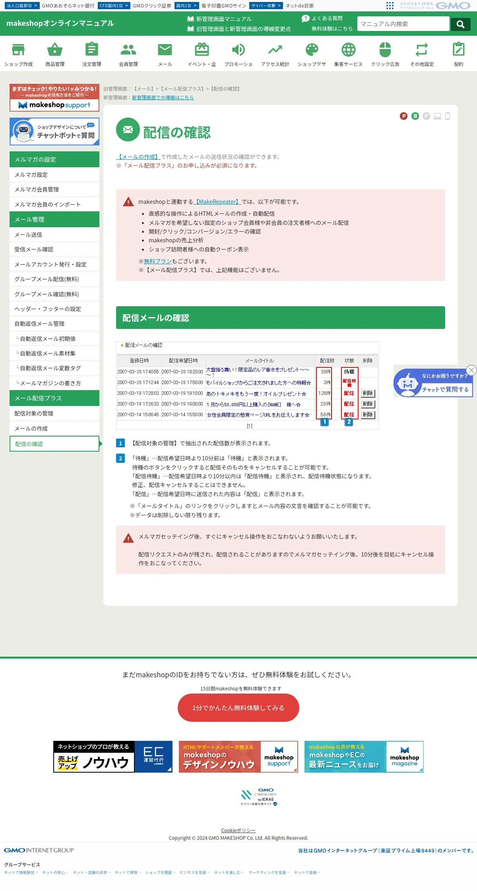
Task: Select メールの作成 in sidebar
Action: (54, 429)
